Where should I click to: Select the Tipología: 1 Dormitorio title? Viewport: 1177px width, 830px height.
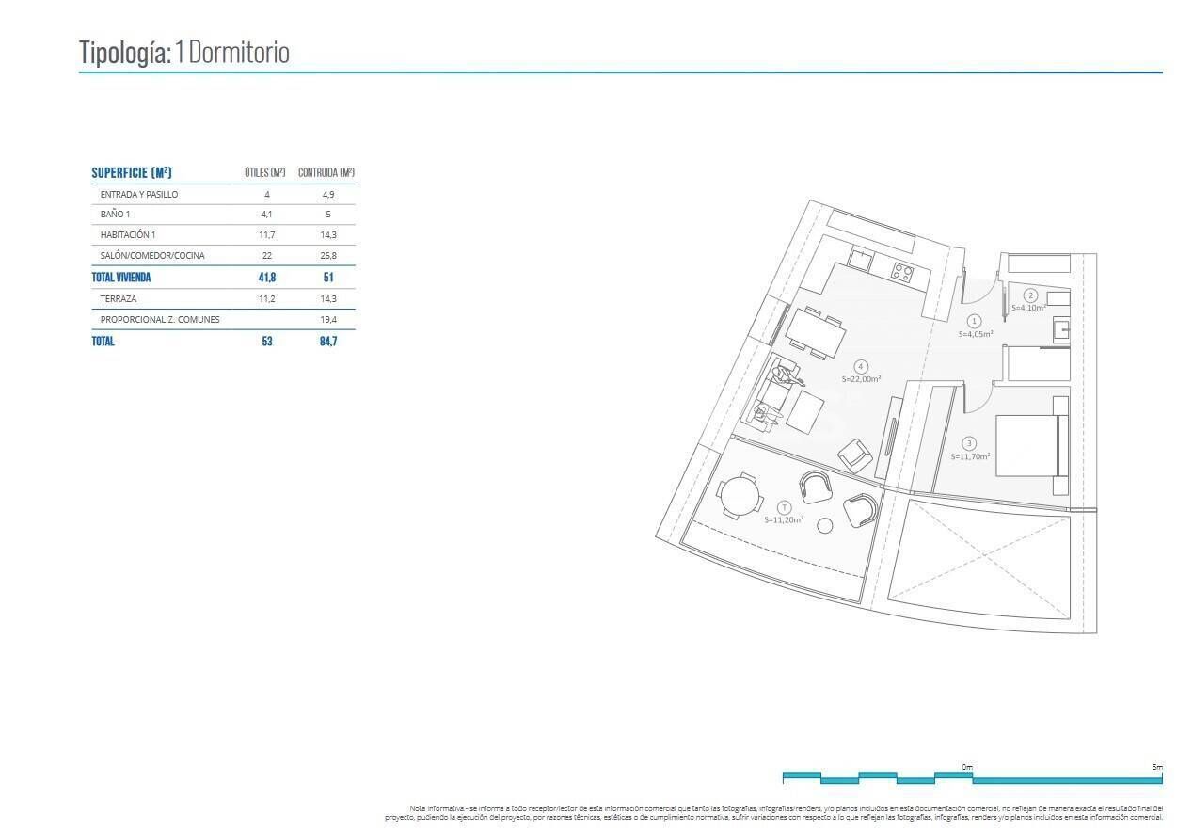183,52
